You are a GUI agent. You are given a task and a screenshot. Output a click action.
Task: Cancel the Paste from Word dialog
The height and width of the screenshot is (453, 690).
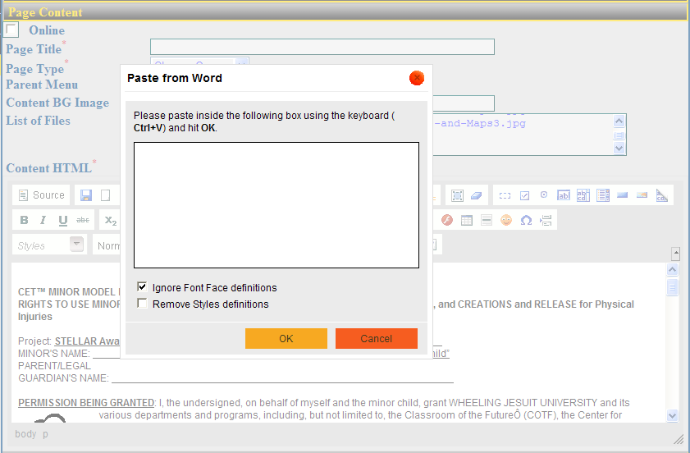[x=377, y=339]
